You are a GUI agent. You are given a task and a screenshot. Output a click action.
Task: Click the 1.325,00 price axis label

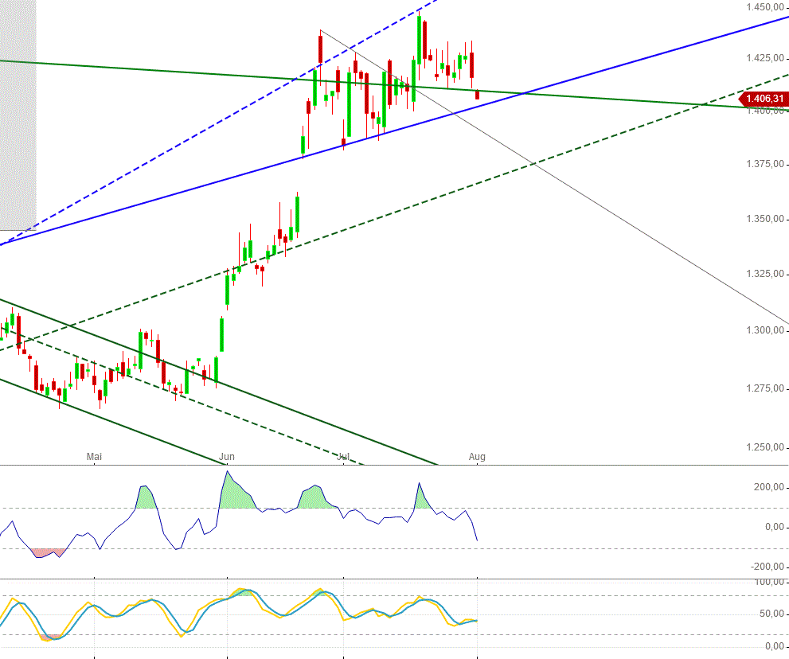tap(765, 274)
